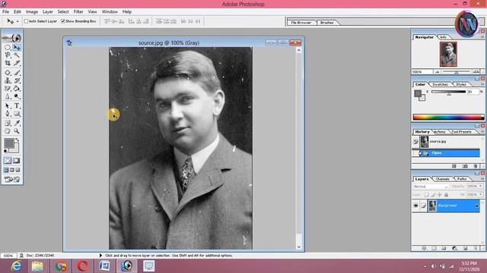Select the Healing Brush tool
Screen dimensions: 487x273
click(x=8, y=73)
